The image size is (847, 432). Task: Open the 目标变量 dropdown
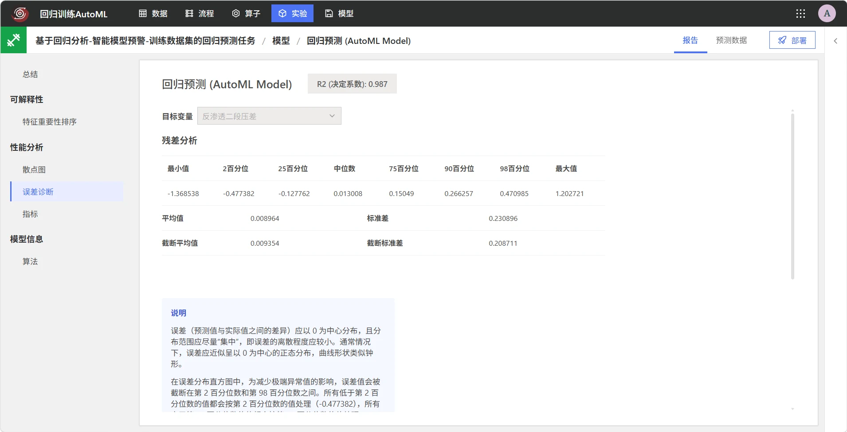click(x=269, y=116)
